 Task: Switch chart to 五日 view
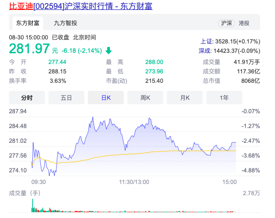tap(66, 98)
